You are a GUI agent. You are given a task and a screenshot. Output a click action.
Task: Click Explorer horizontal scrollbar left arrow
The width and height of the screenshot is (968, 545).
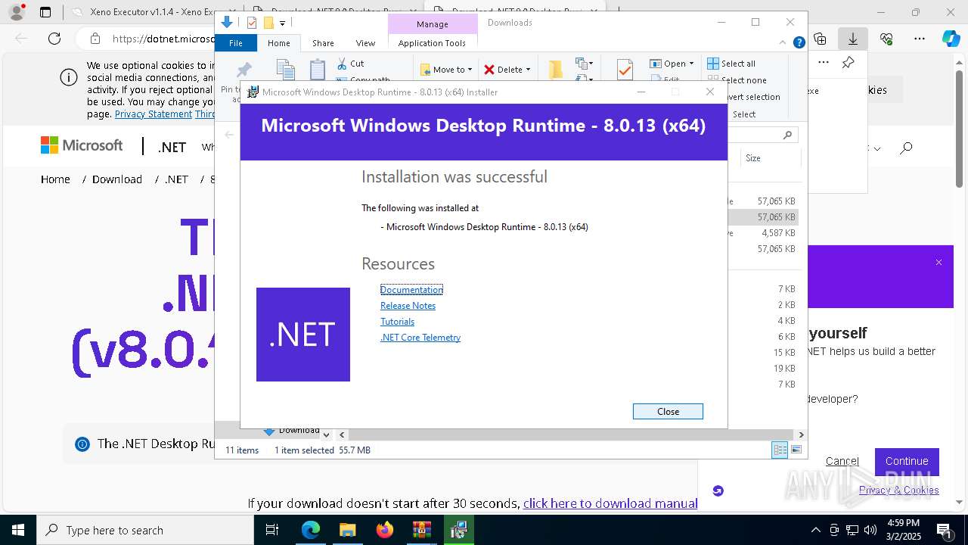(342, 434)
